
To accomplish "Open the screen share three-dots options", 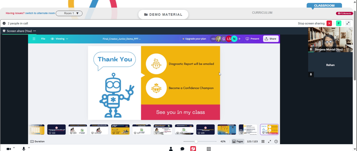I will (34, 31).
